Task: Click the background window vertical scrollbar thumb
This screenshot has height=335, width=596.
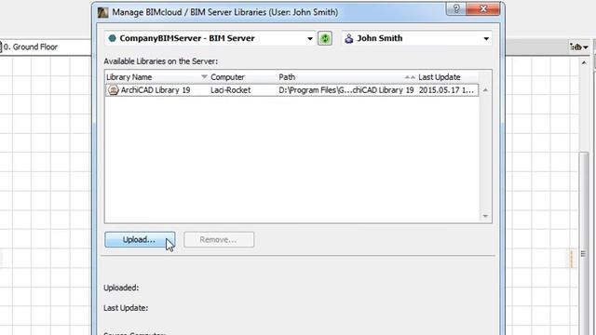Action: tap(584, 243)
